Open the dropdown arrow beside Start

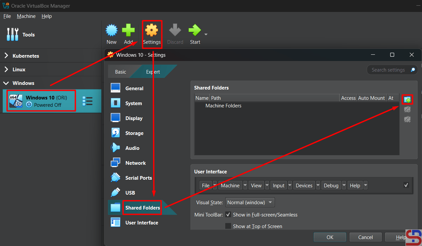tap(206, 34)
